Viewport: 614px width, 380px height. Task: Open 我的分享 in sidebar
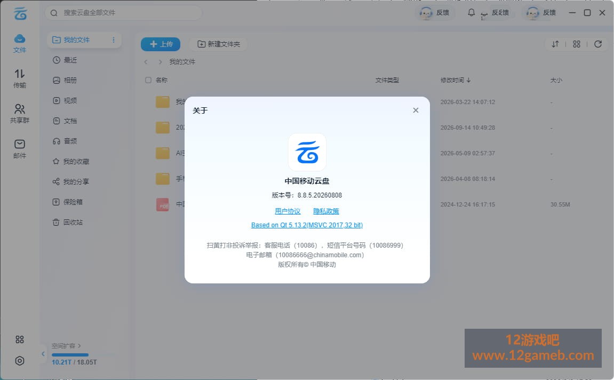pyautogui.click(x=71, y=182)
